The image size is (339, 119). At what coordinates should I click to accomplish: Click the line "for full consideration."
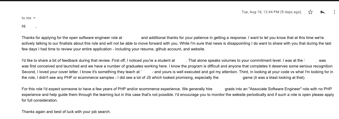39,100
